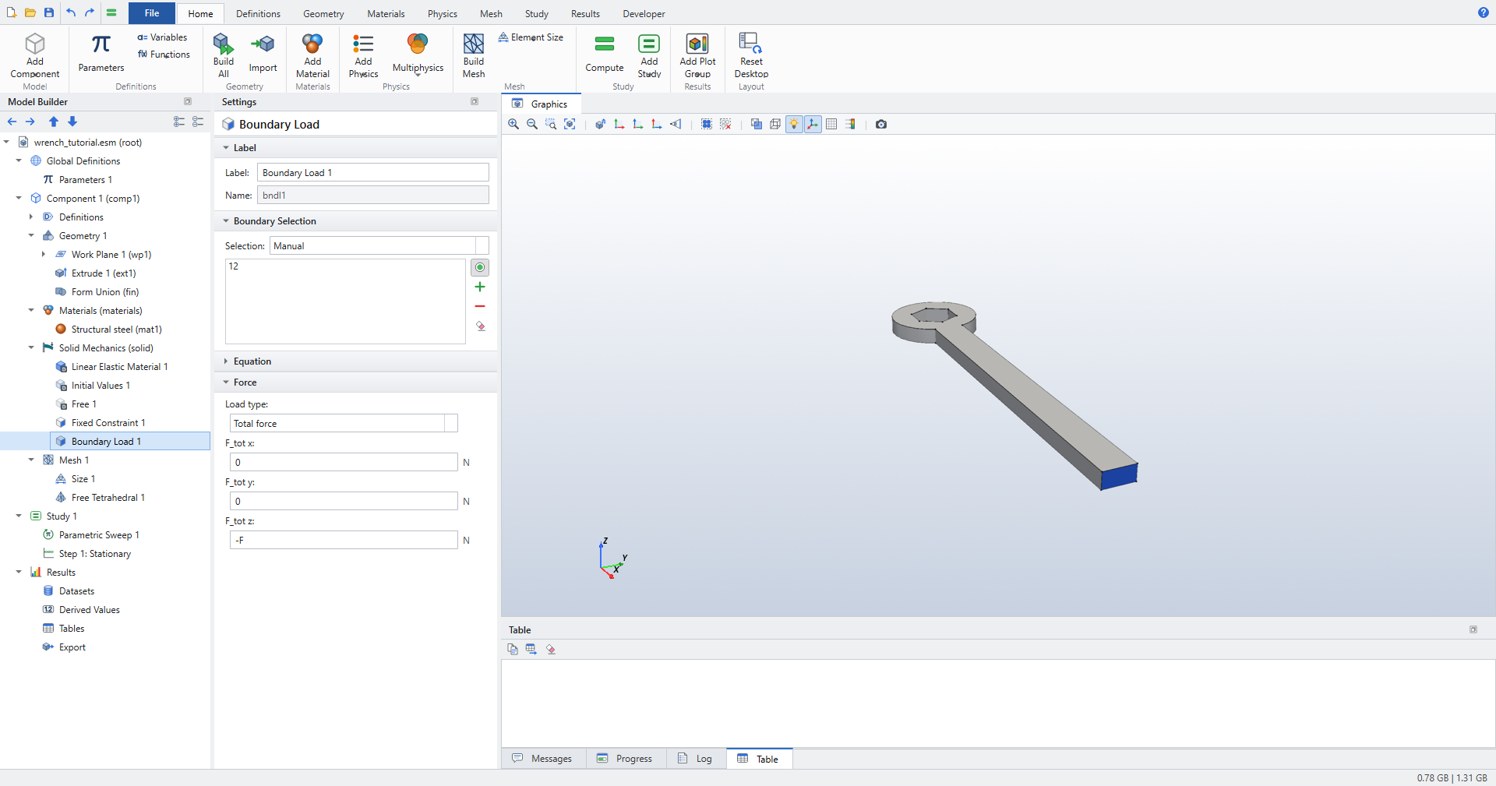Activate boundary selection toggle button

[480, 267]
